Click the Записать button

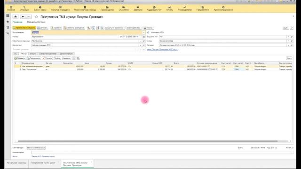(x=42, y=28)
